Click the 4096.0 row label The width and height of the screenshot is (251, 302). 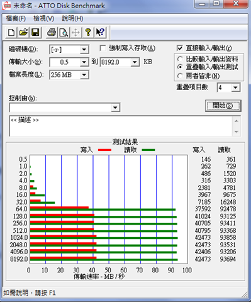click(x=19, y=252)
